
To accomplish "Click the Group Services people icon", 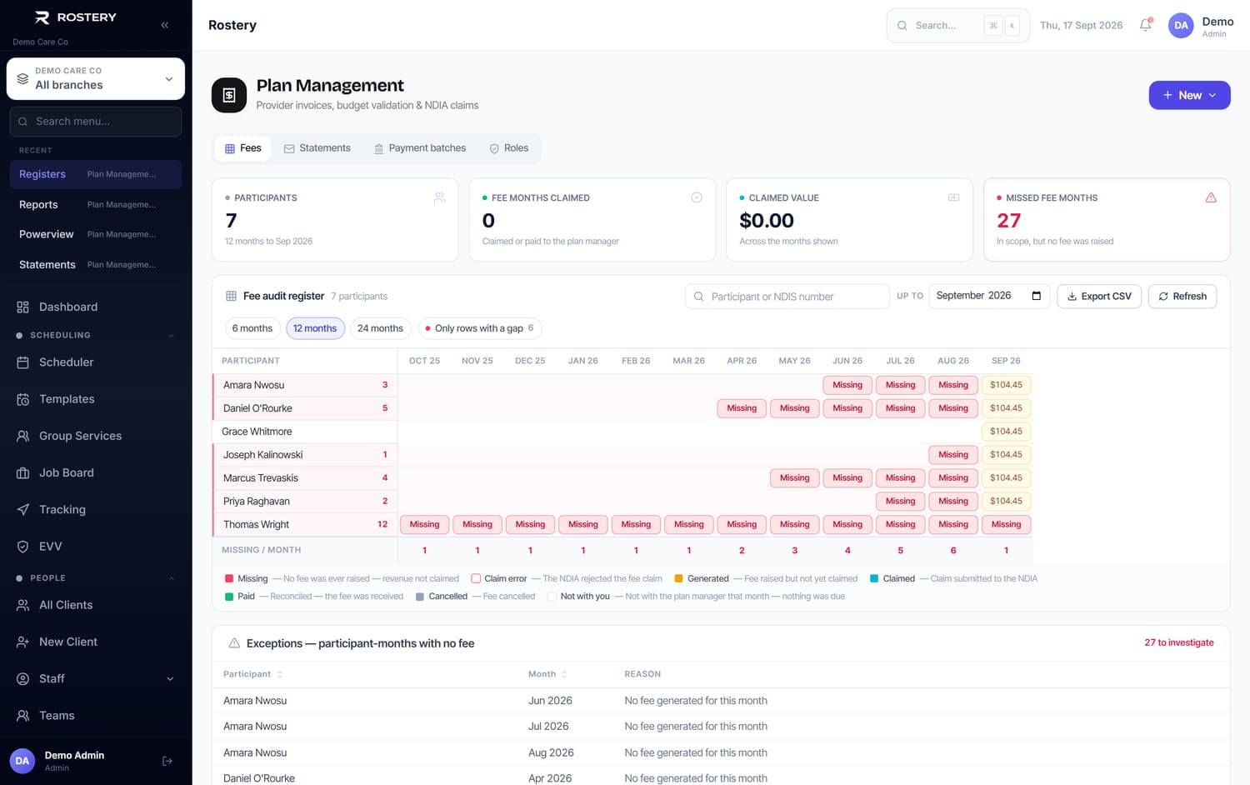I will [23, 436].
